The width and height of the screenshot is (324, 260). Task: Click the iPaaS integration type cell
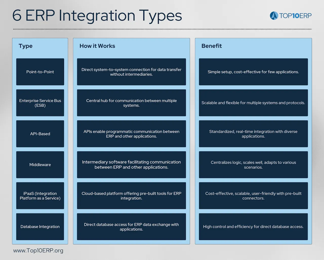(x=40, y=196)
